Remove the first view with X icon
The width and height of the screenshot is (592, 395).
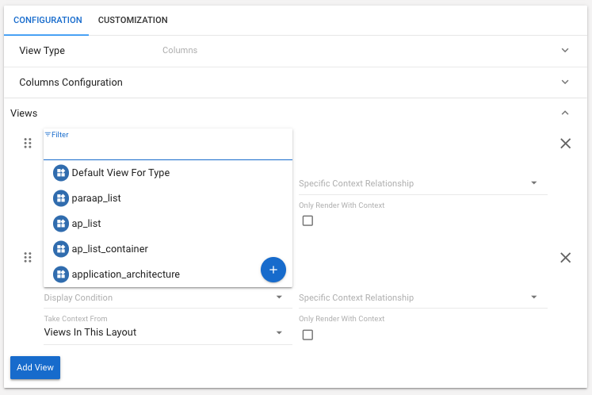coord(565,144)
